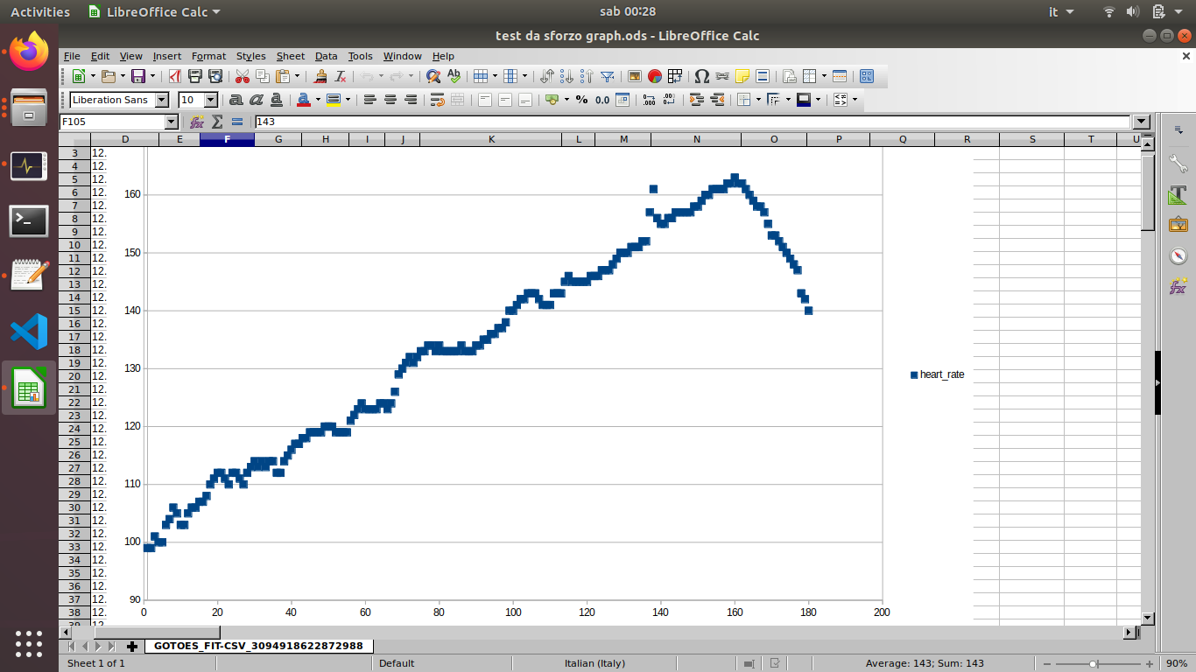This screenshot has height=672, width=1196.
Task: Click the Sum sigma icon
Action: click(x=217, y=122)
